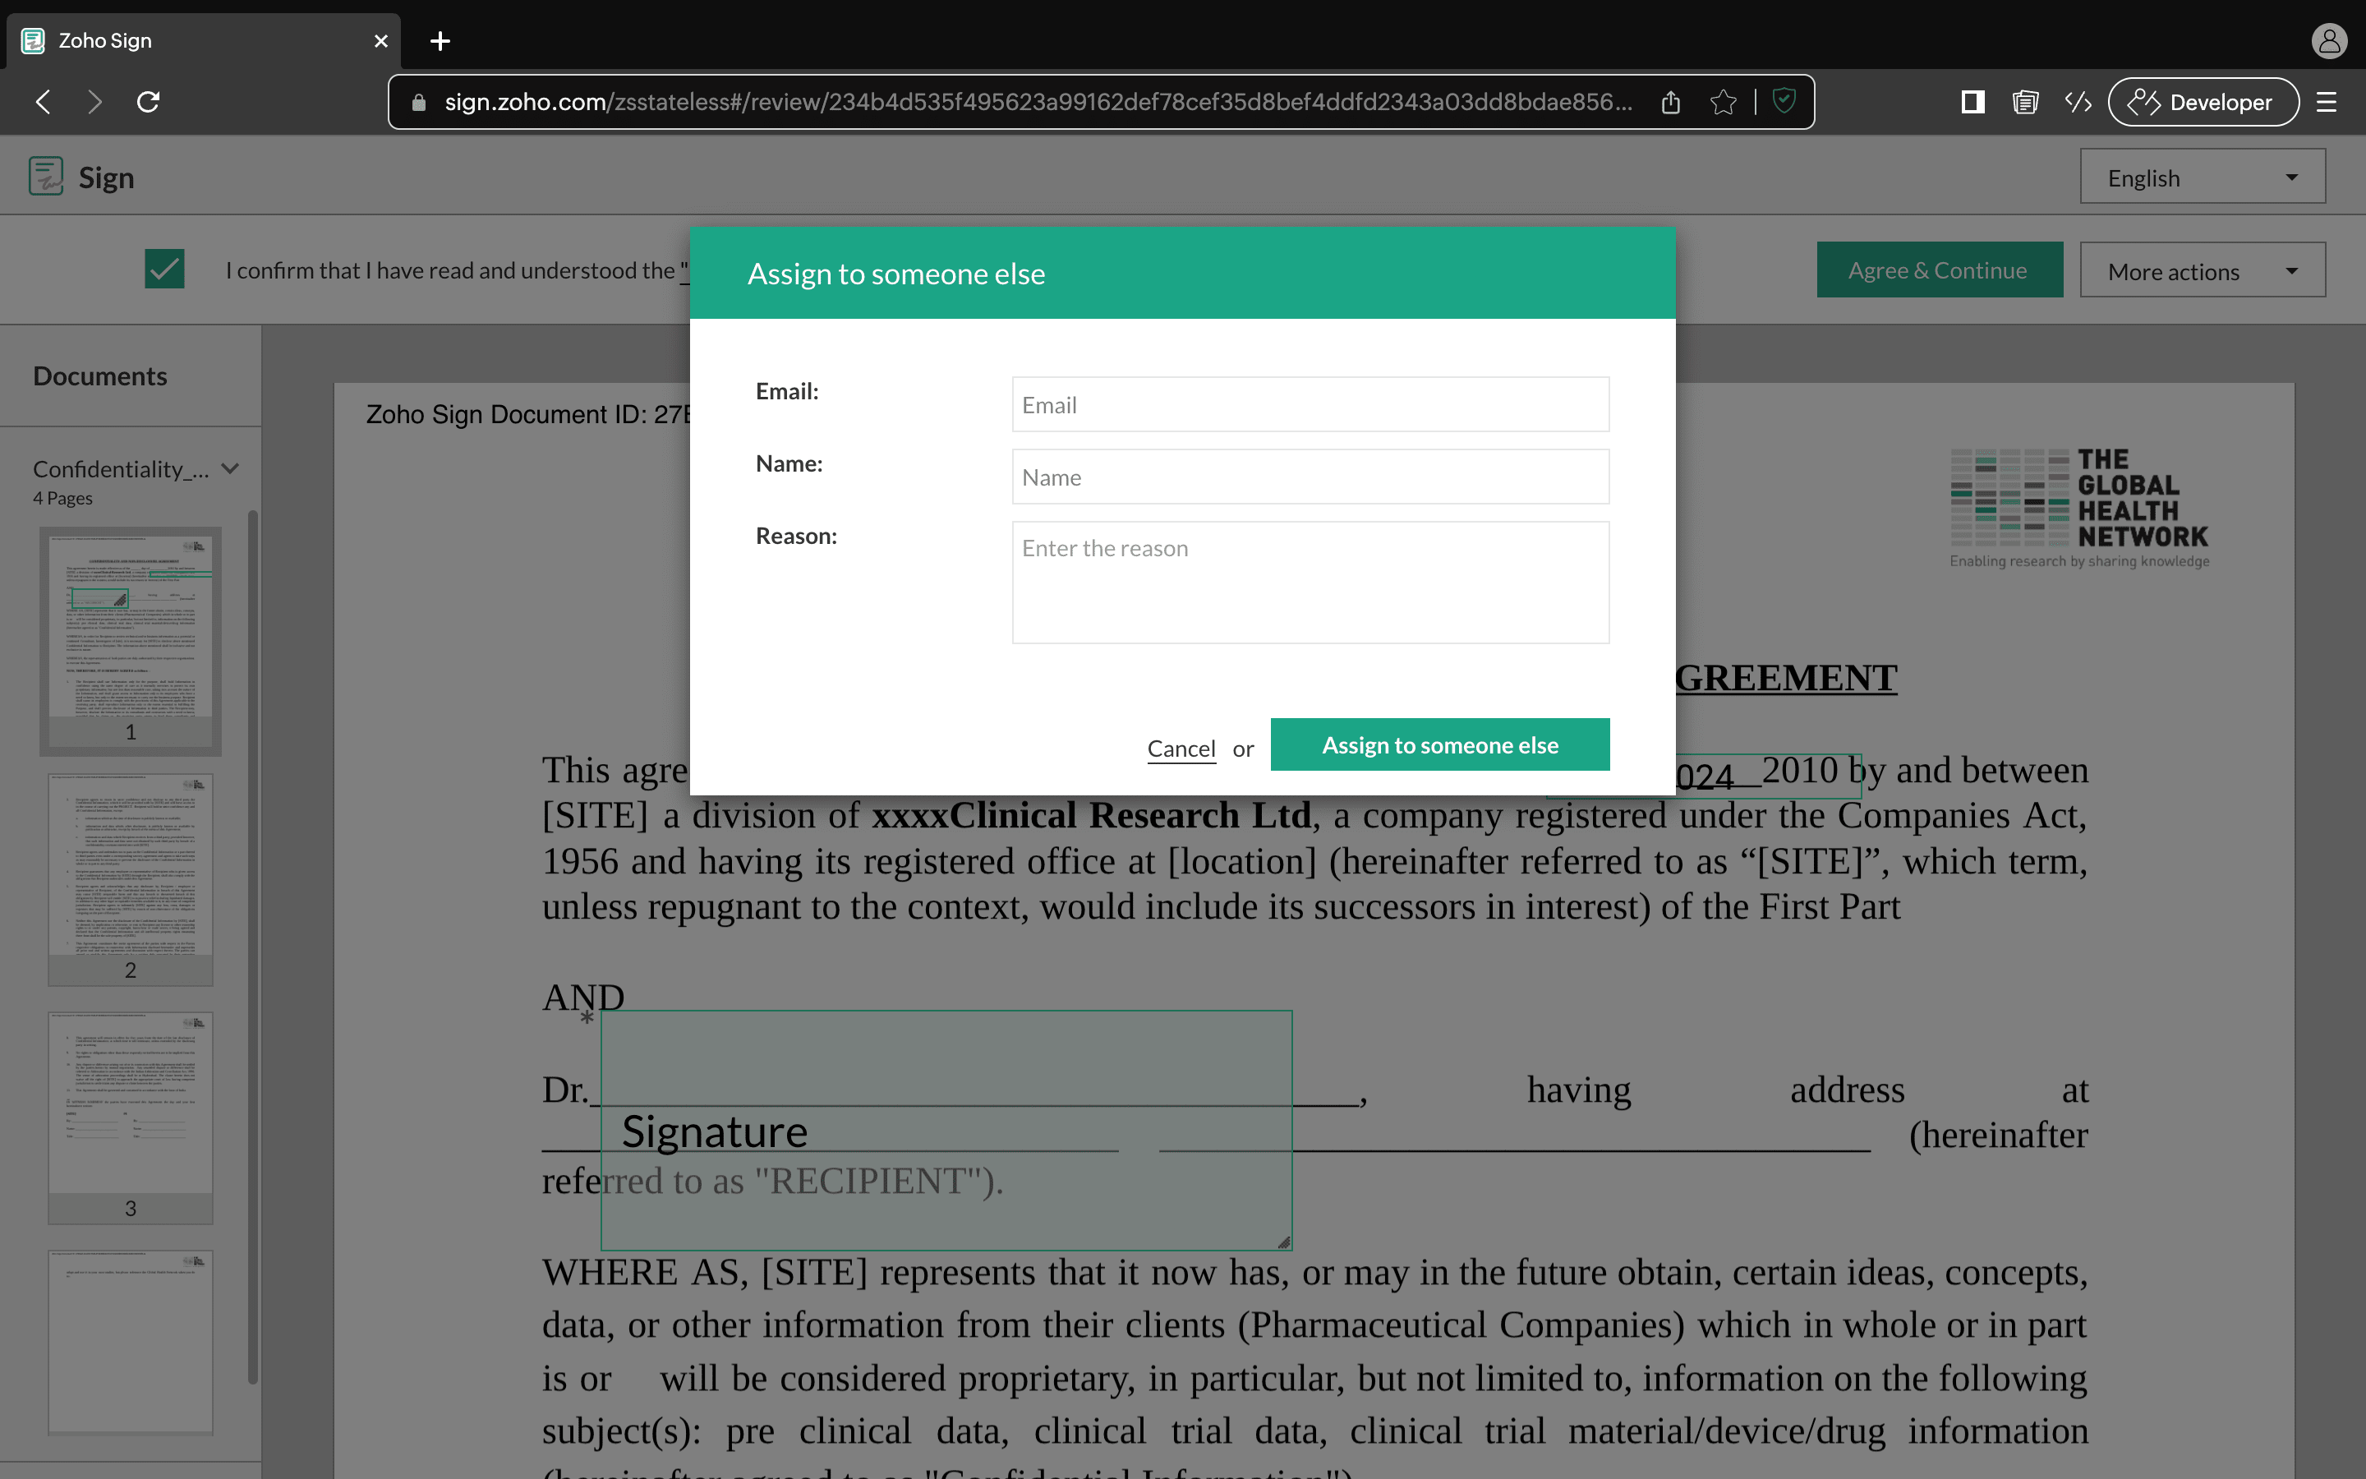Reload the current page
2366x1479 pixels.
[x=149, y=102]
